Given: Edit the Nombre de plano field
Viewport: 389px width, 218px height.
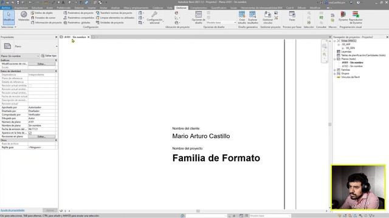Looking at the screenshot, I should [42, 125].
